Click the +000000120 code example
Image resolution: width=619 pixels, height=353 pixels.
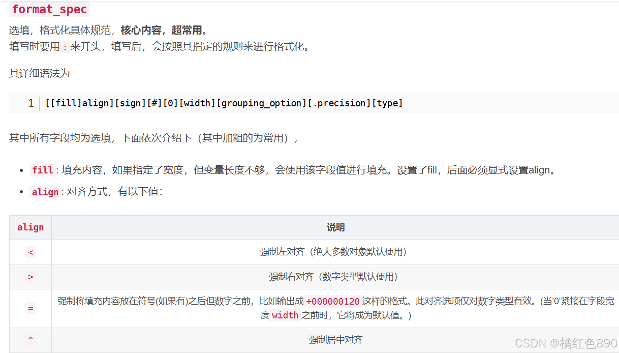click(333, 301)
